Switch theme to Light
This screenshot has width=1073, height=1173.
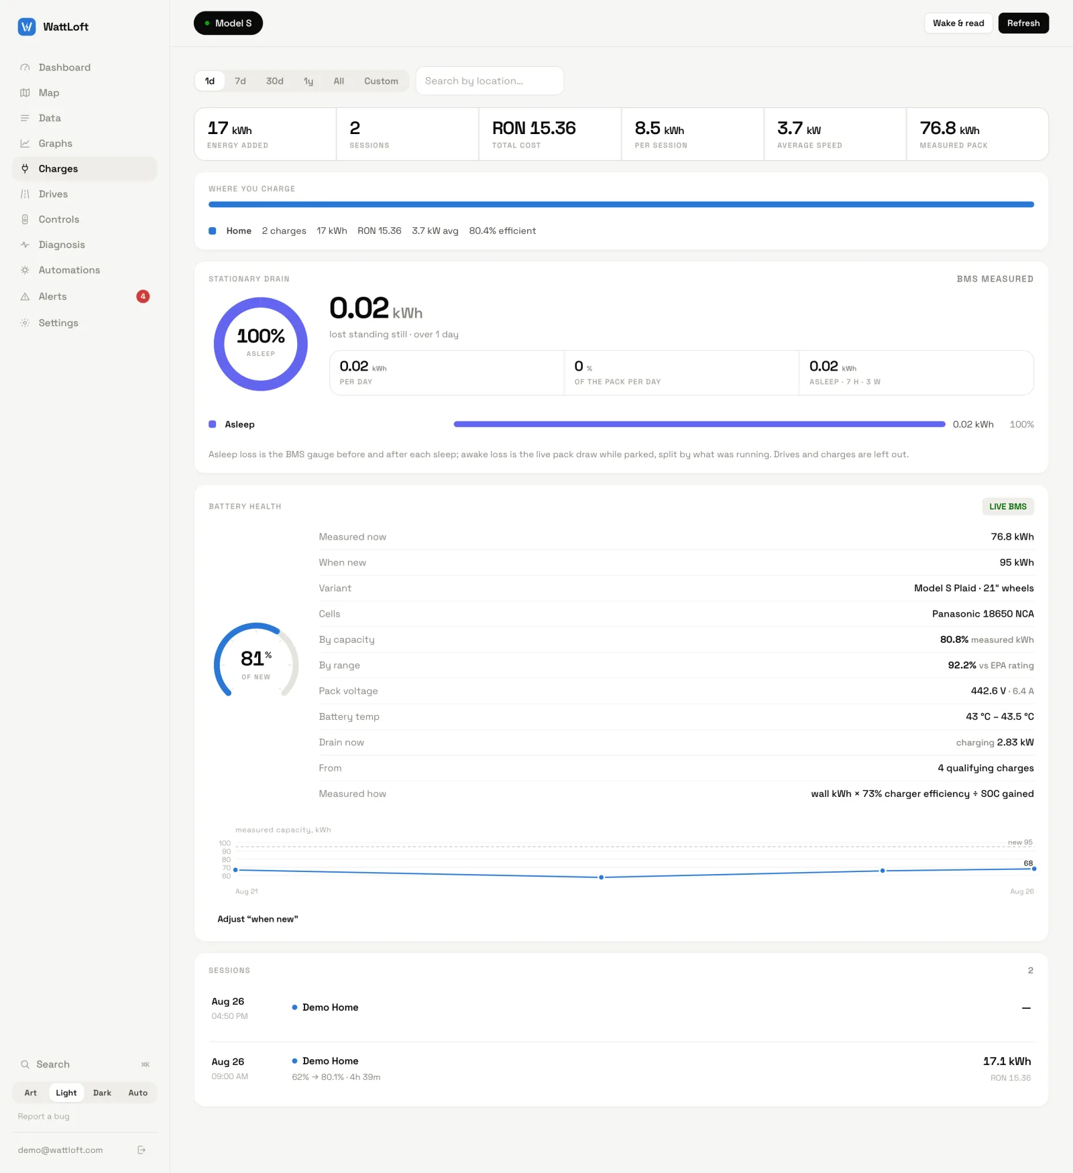(x=66, y=1093)
